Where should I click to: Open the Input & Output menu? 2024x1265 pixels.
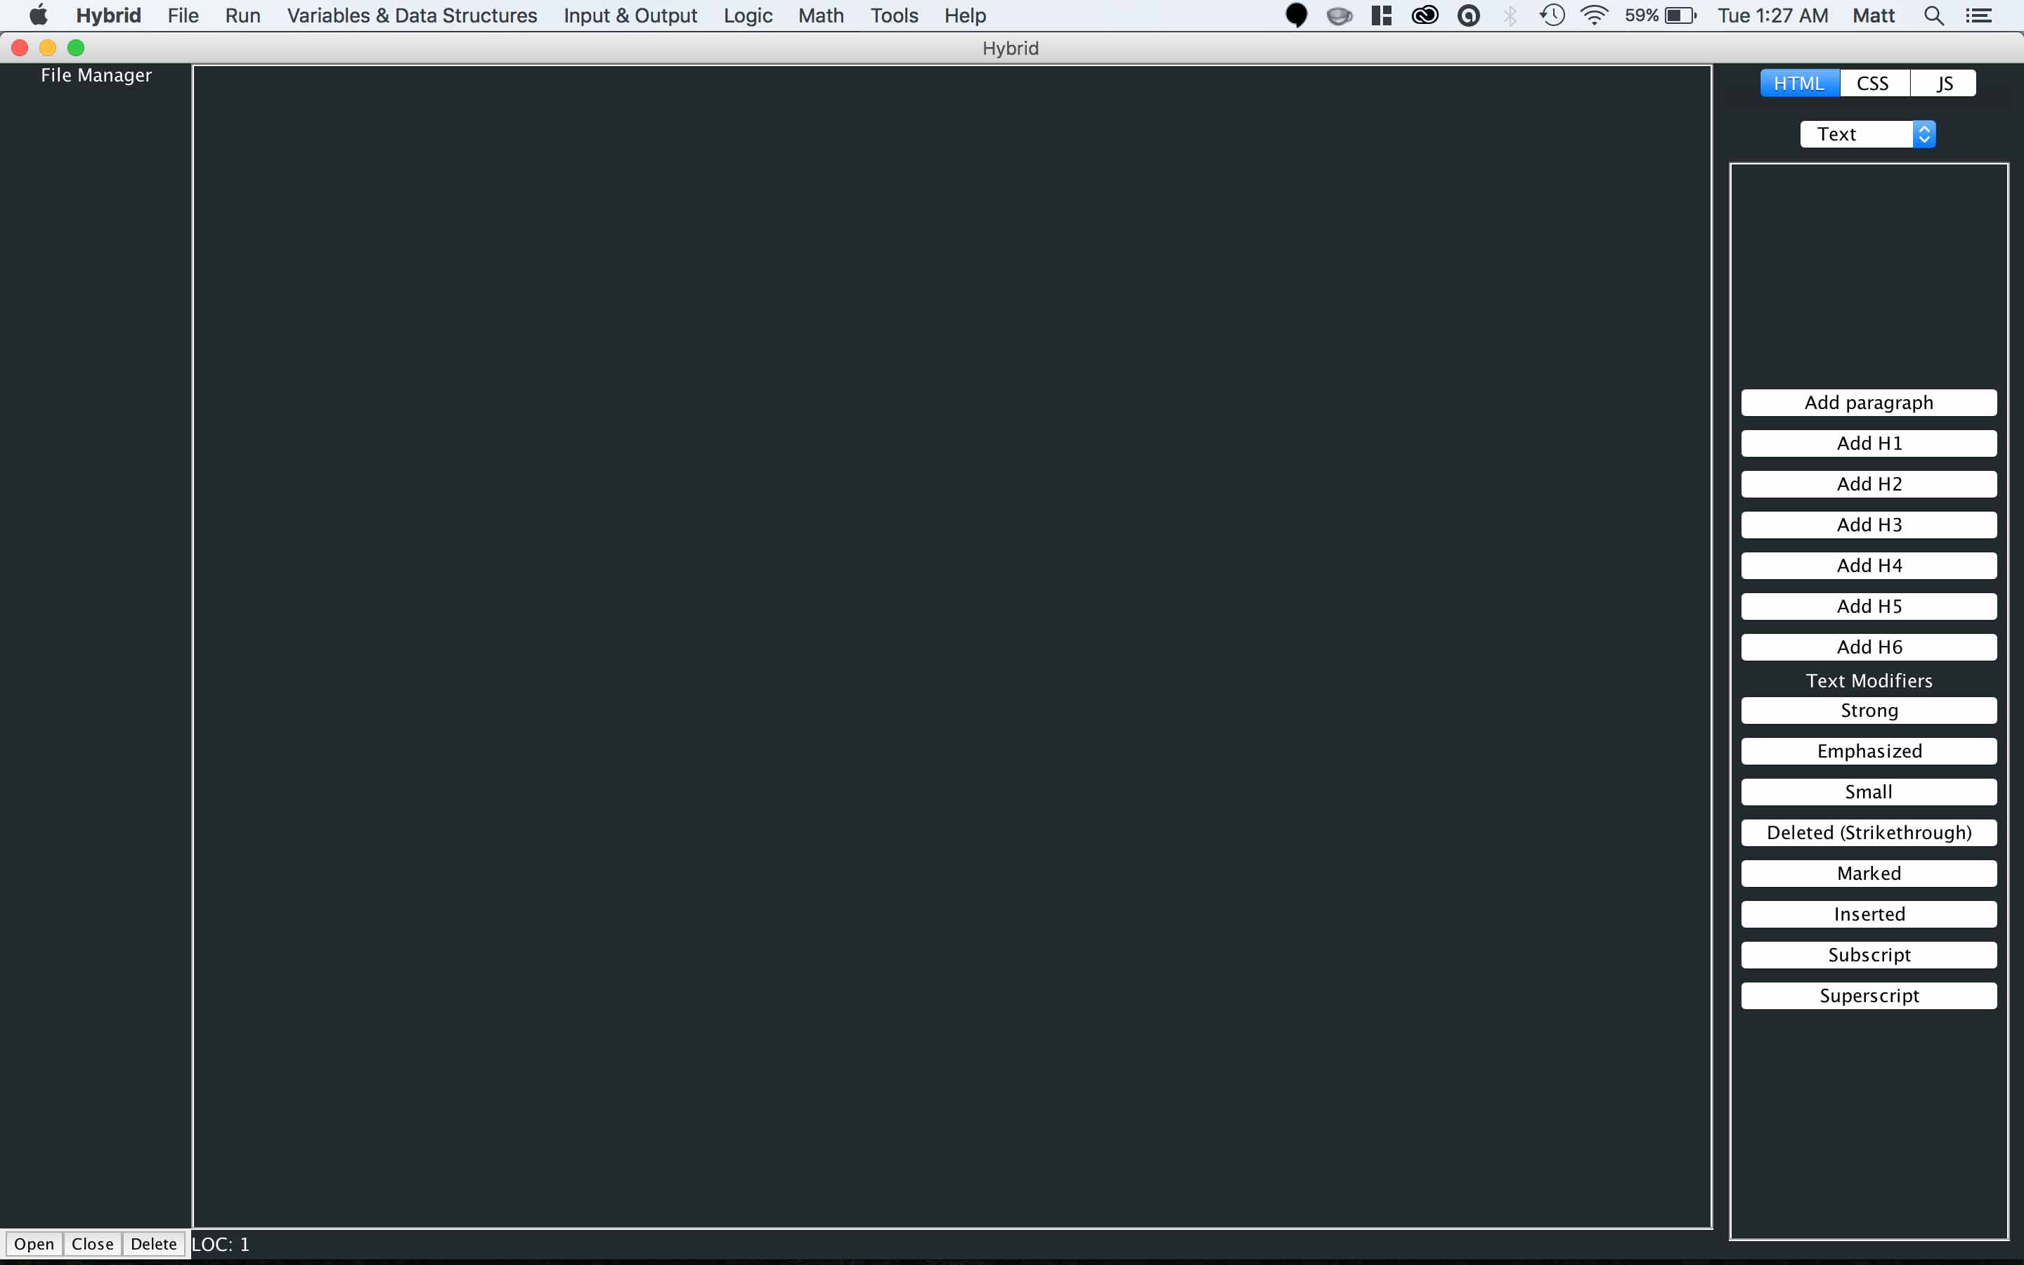(x=630, y=15)
